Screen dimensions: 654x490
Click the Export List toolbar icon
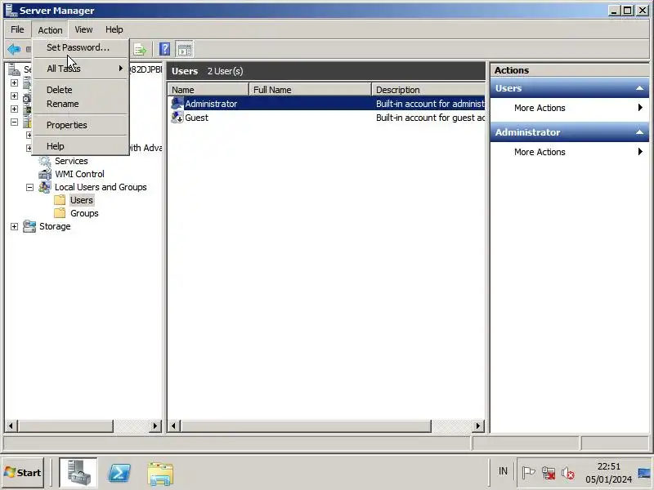[x=140, y=50]
